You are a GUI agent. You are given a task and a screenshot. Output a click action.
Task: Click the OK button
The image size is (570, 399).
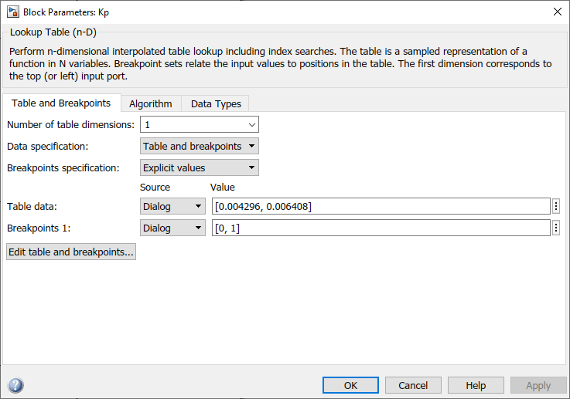[350, 385]
